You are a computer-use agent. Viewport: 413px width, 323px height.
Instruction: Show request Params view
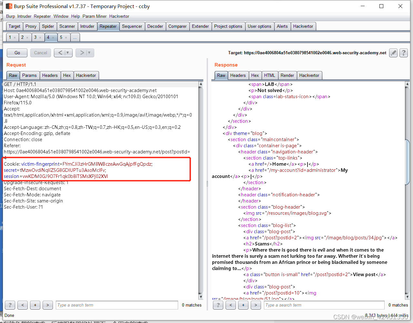click(30, 75)
